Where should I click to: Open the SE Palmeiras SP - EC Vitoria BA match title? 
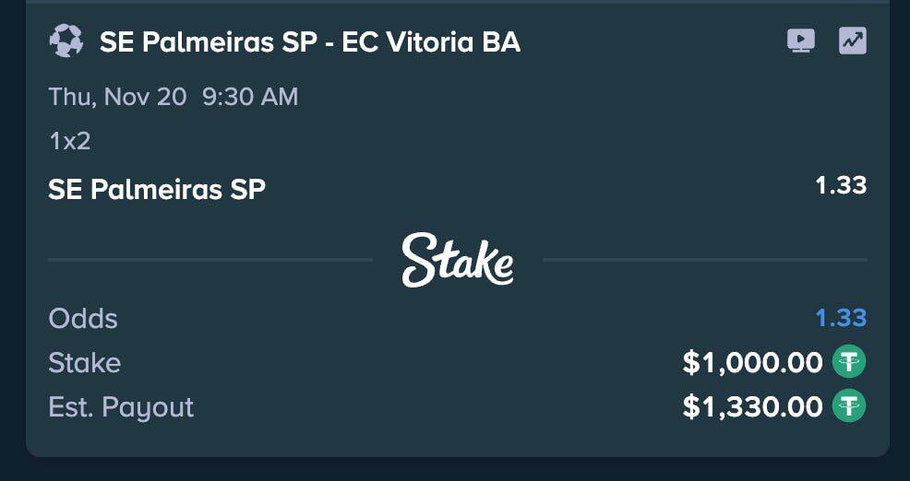[310, 42]
